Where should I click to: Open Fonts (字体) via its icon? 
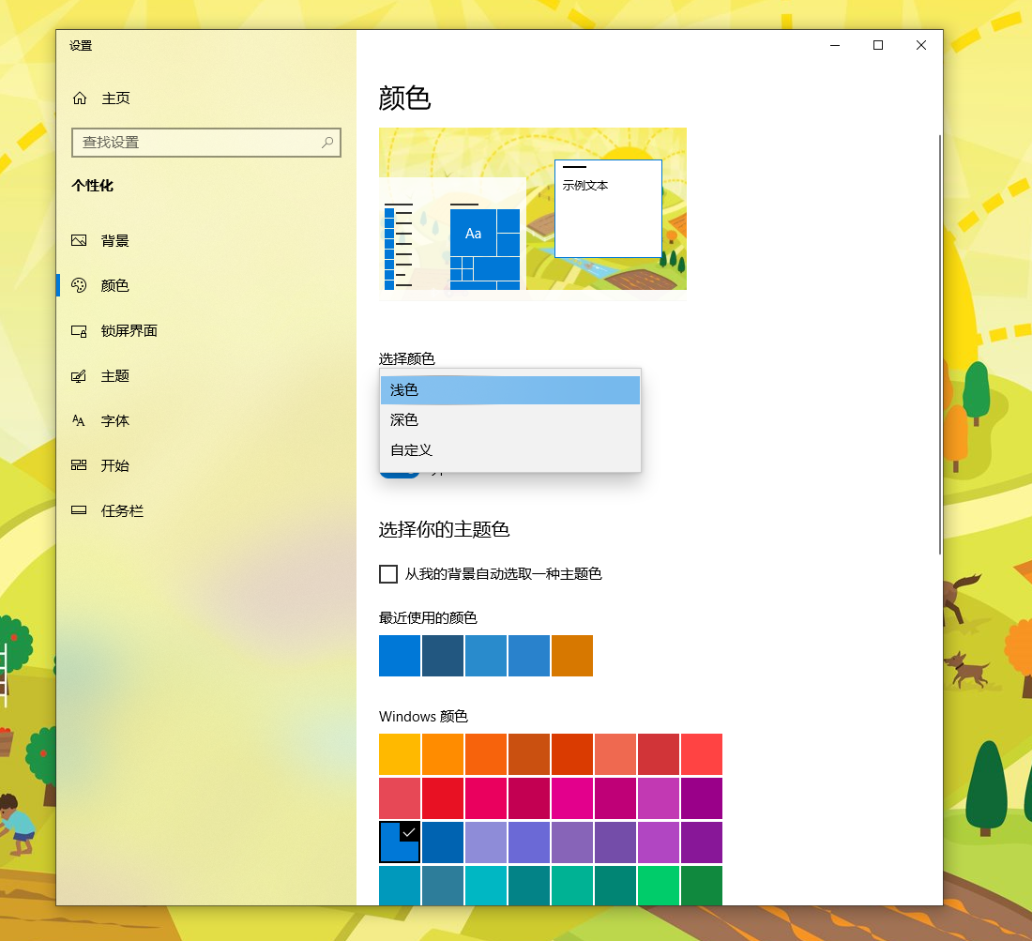click(80, 421)
